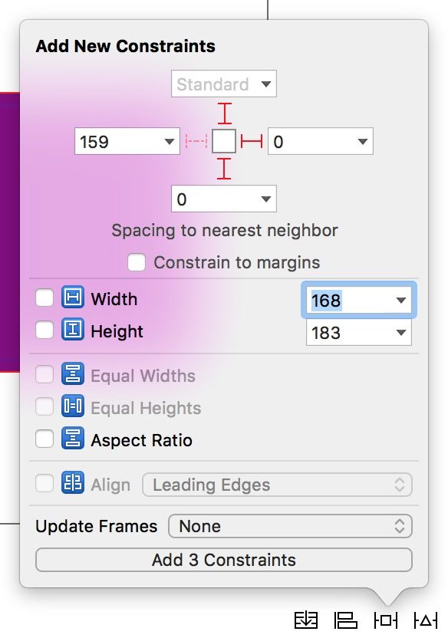Open the Update Frames None popup

(x=290, y=526)
